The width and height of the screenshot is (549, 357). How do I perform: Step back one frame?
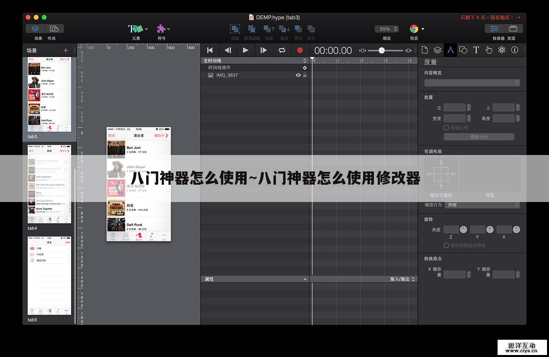[x=228, y=50]
